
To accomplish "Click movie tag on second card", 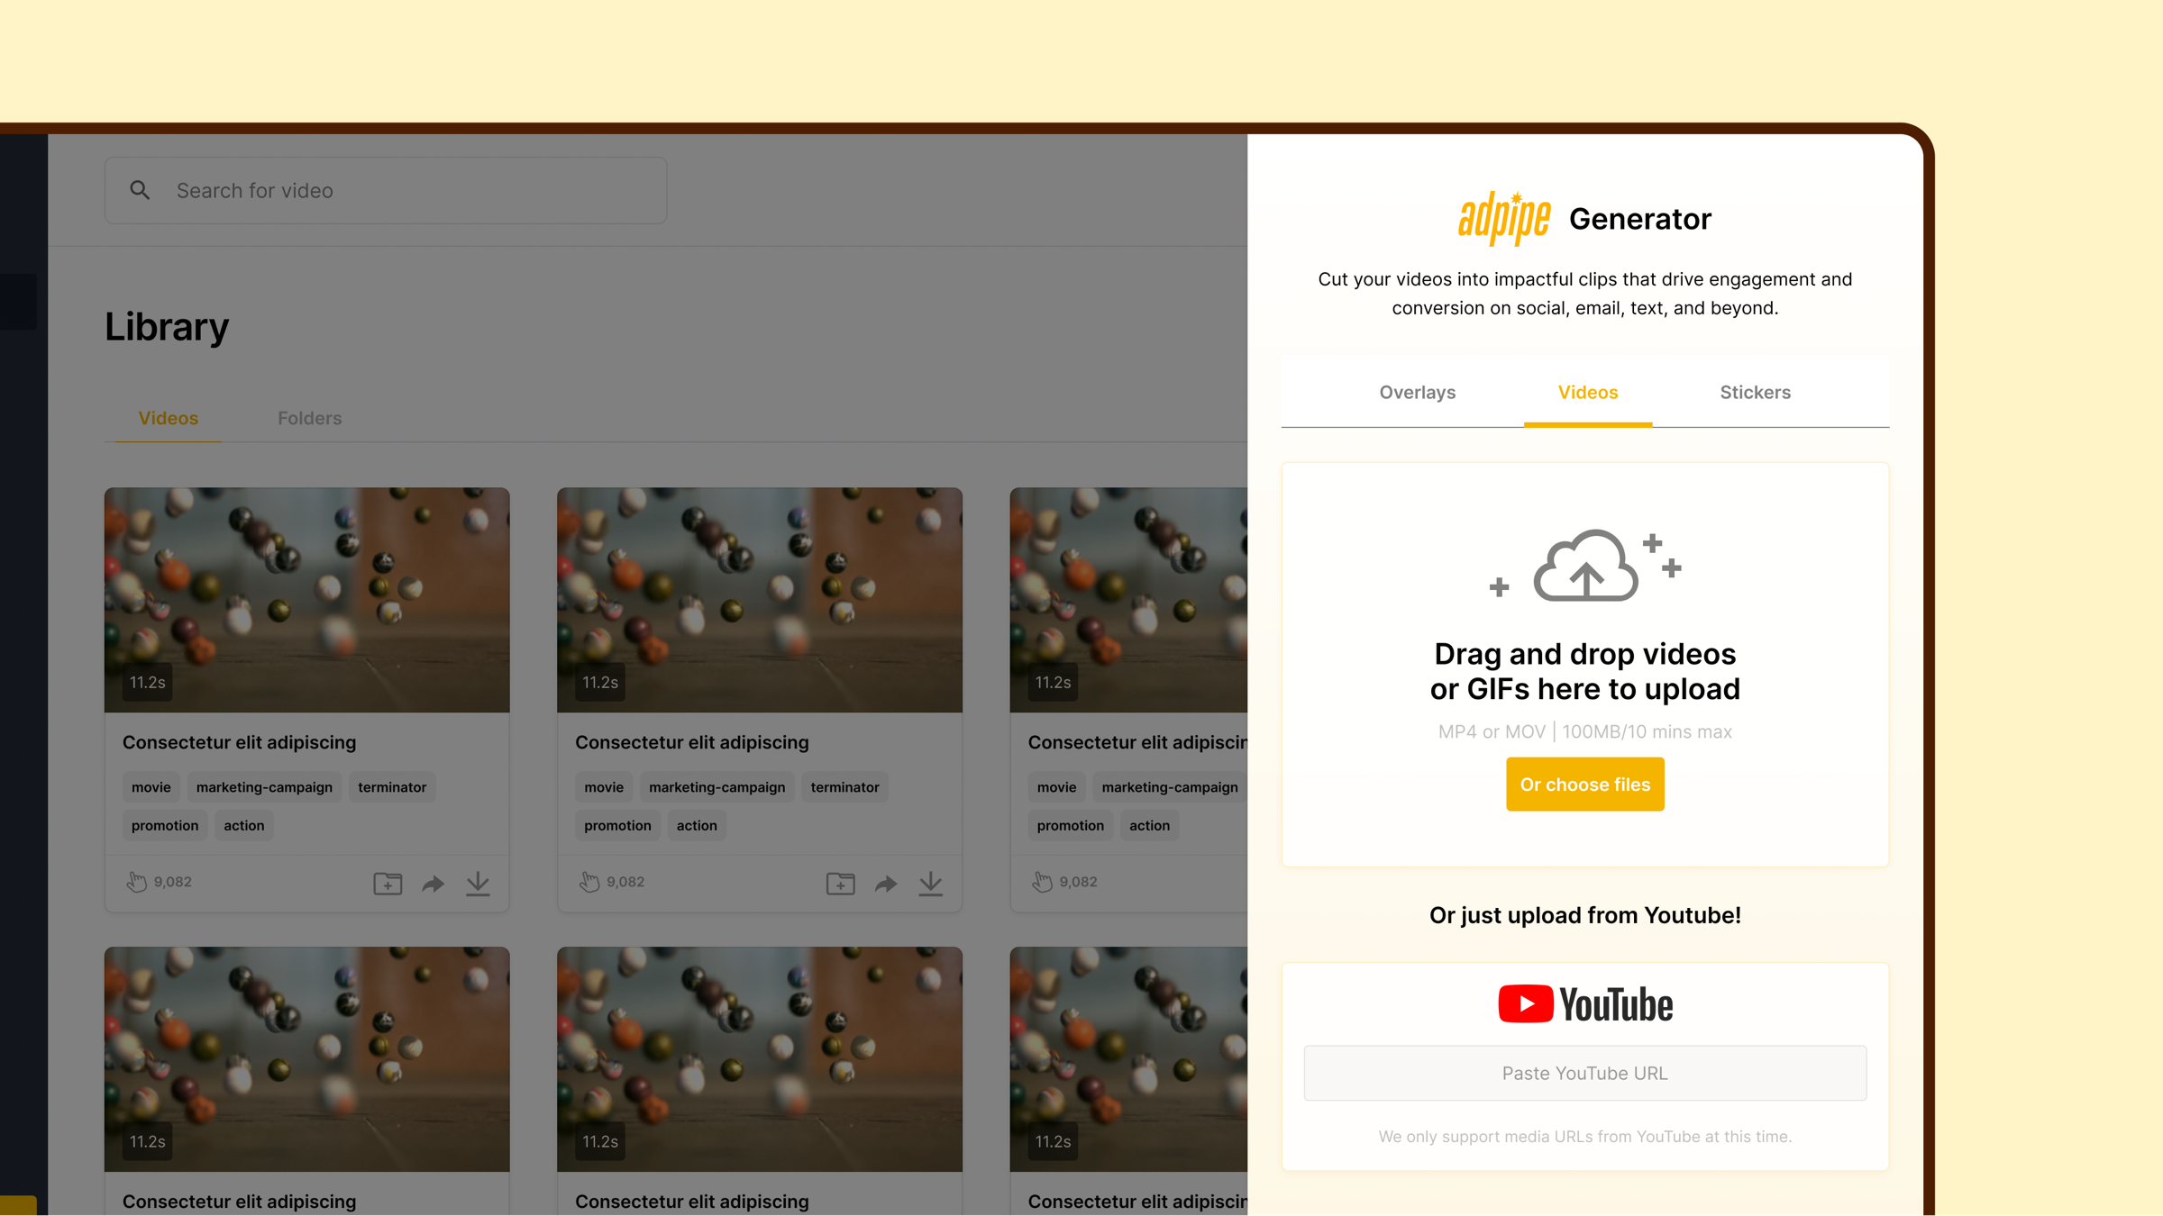I will pos(604,786).
